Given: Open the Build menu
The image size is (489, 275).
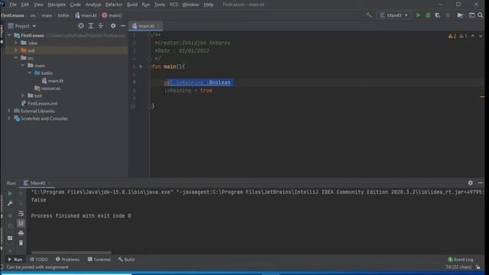Looking at the screenshot, I should point(132,5).
